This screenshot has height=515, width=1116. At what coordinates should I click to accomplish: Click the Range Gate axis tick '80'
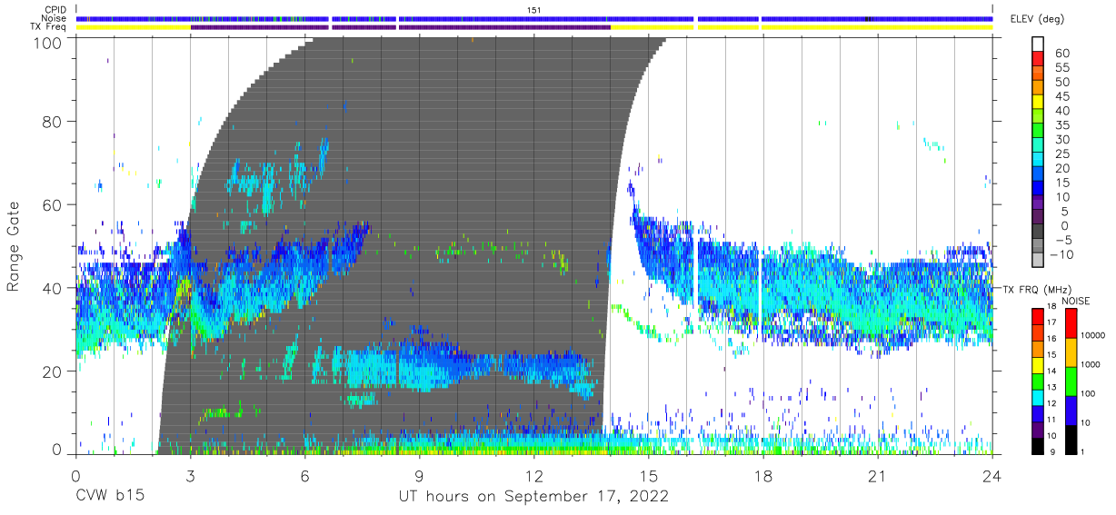53,122
